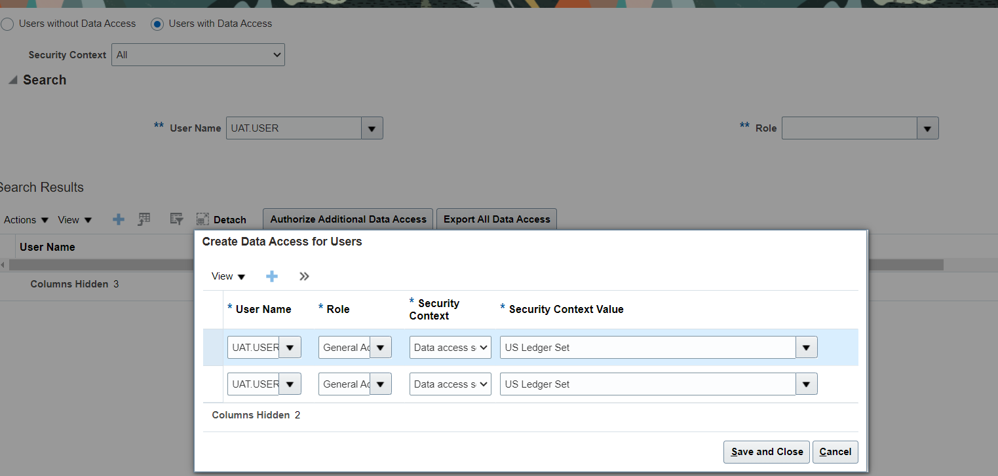Click the double chevron overflow icon in dialog
Viewport: 998px width, 476px height.
[304, 276]
